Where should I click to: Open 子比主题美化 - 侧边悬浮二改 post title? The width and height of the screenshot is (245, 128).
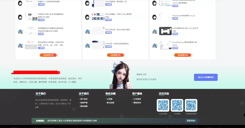pos(116,2)
